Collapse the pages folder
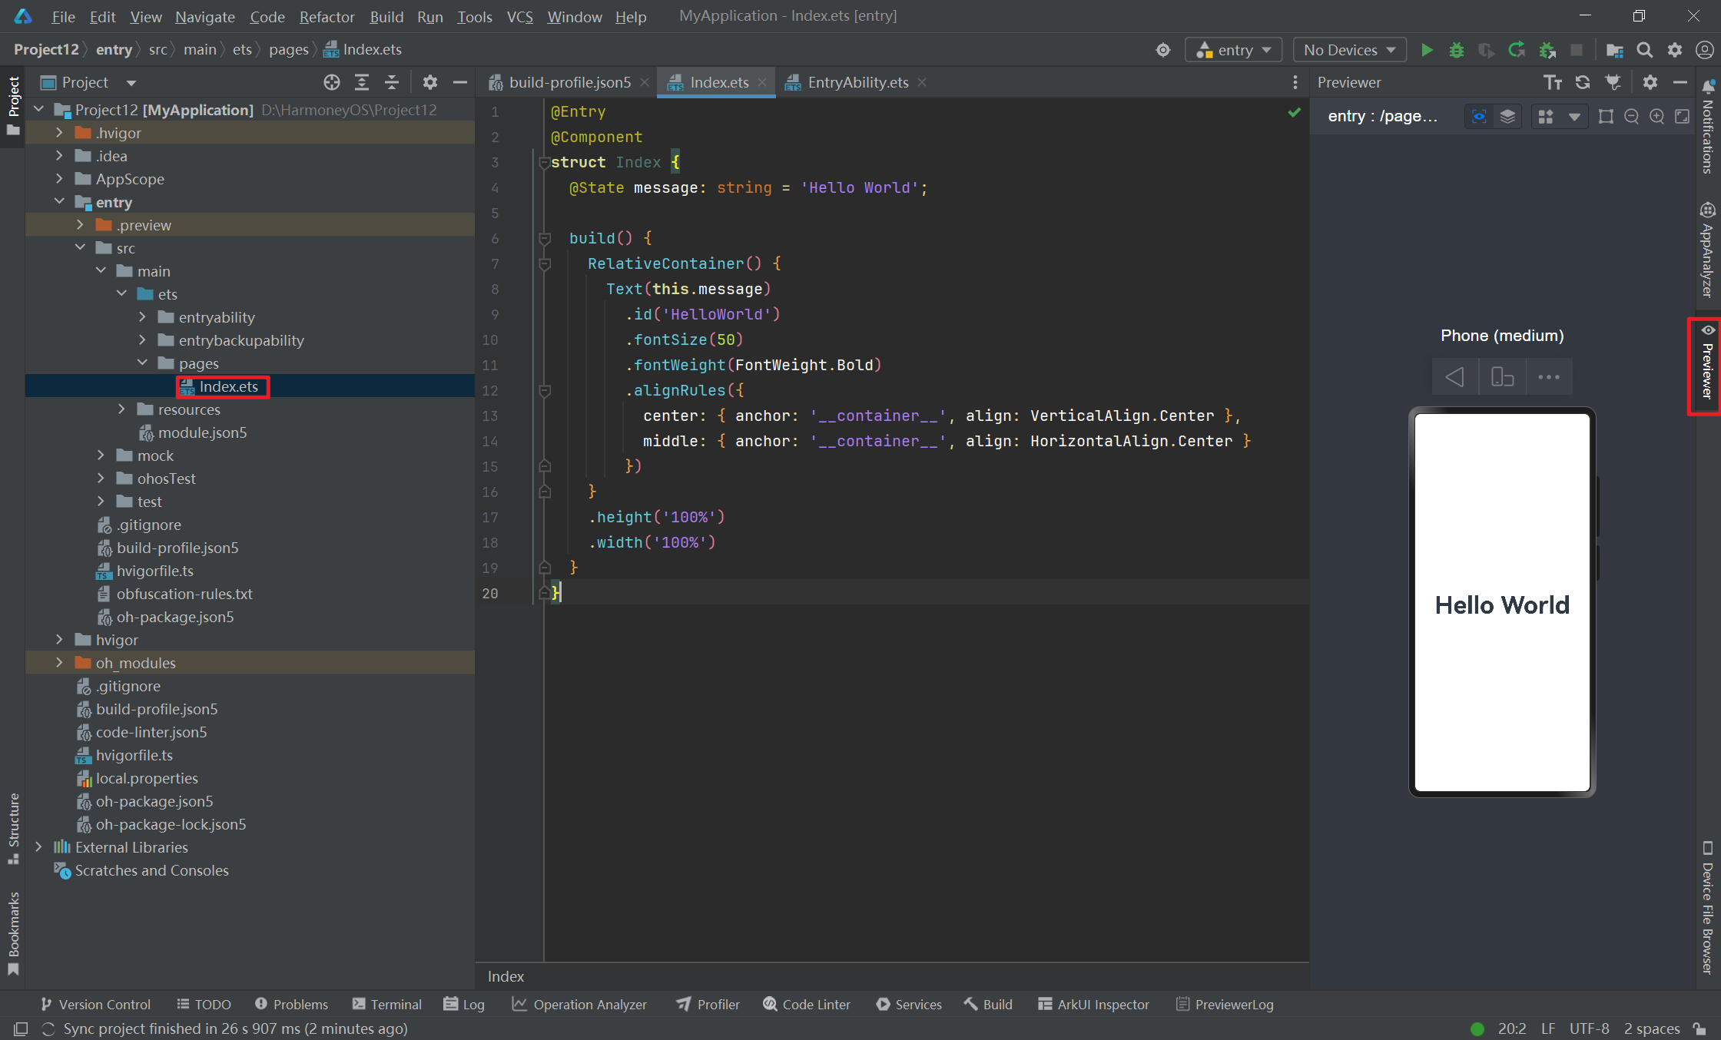This screenshot has width=1721, height=1040. pyautogui.click(x=142, y=363)
